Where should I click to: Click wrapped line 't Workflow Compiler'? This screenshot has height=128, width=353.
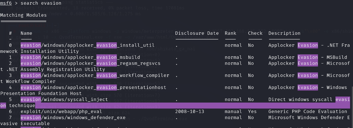[28, 81]
